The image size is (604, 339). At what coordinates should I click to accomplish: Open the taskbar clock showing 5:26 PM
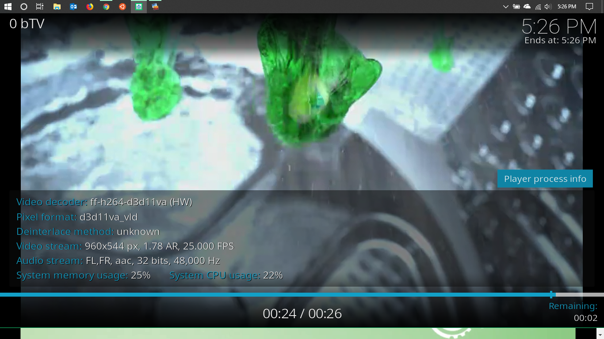click(567, 7)
